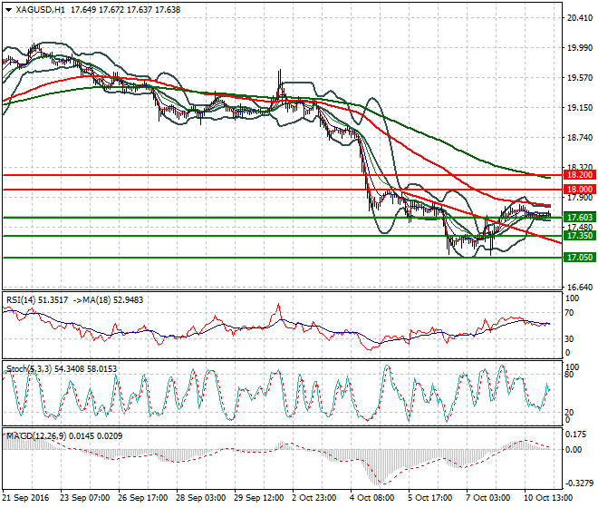This screenshot has width=598, height=508.
Task: Click the 19.570 price axis value
Action: tap(580, 78)
